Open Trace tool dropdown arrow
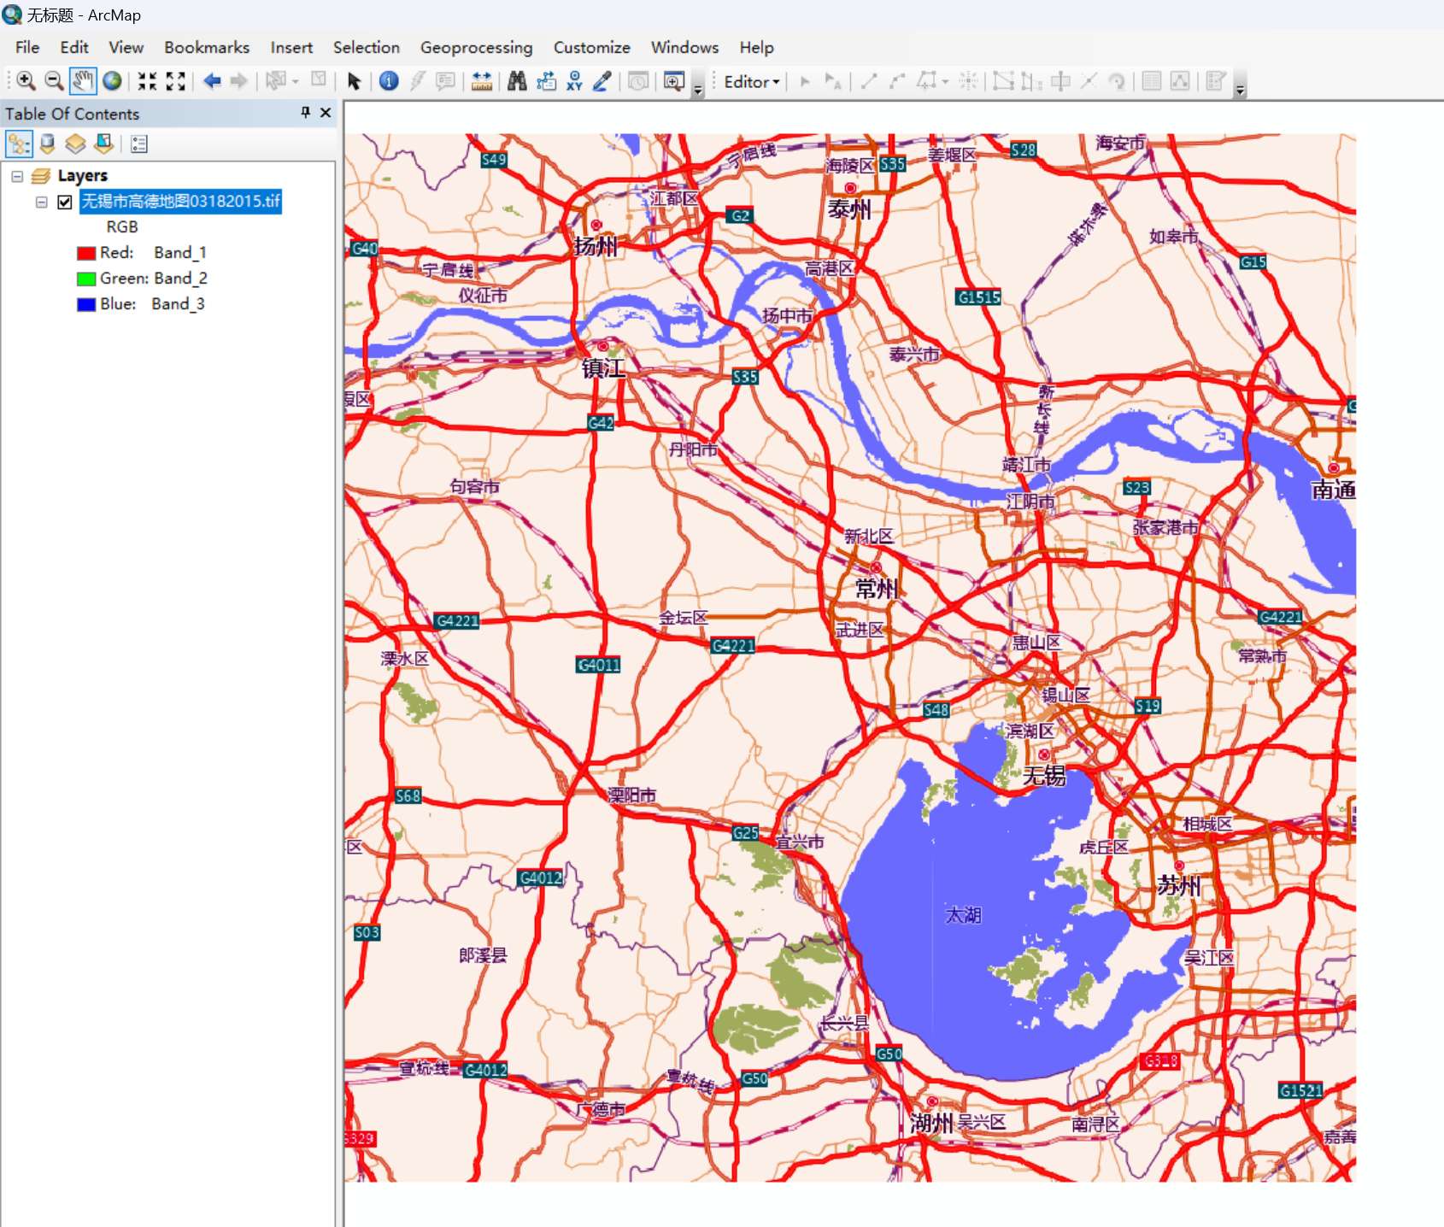The width and height of the screenshot is (1444, 1227). [x=945, y=81]
